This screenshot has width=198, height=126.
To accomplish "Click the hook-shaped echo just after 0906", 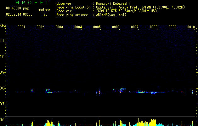I will tap(122, 90).
